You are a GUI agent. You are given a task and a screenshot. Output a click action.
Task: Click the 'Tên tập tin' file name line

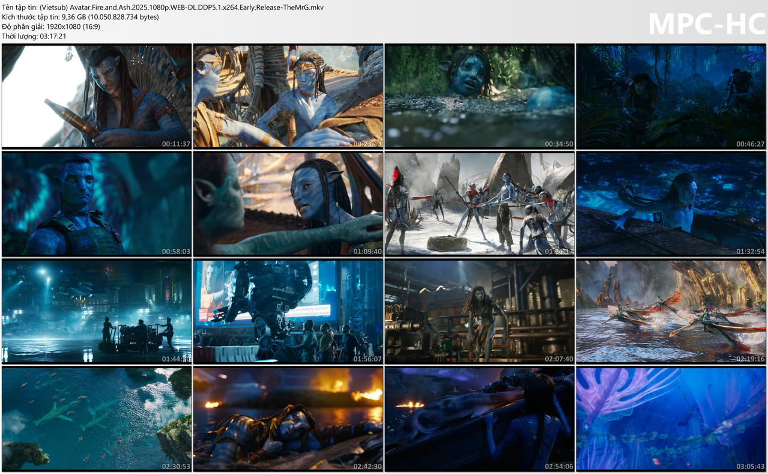[x=163, y=7]
